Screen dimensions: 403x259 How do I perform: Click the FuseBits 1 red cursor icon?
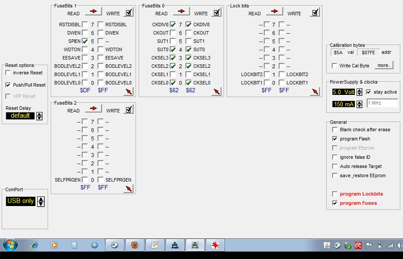(x=128, y=91)
